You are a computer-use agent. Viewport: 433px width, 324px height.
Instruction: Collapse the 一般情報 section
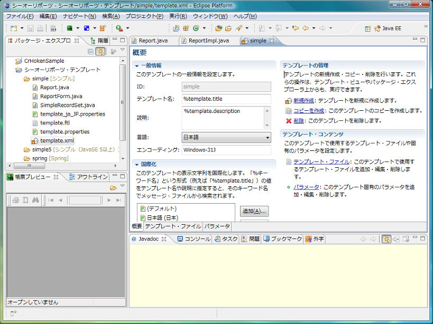click(x=137, y=66)
